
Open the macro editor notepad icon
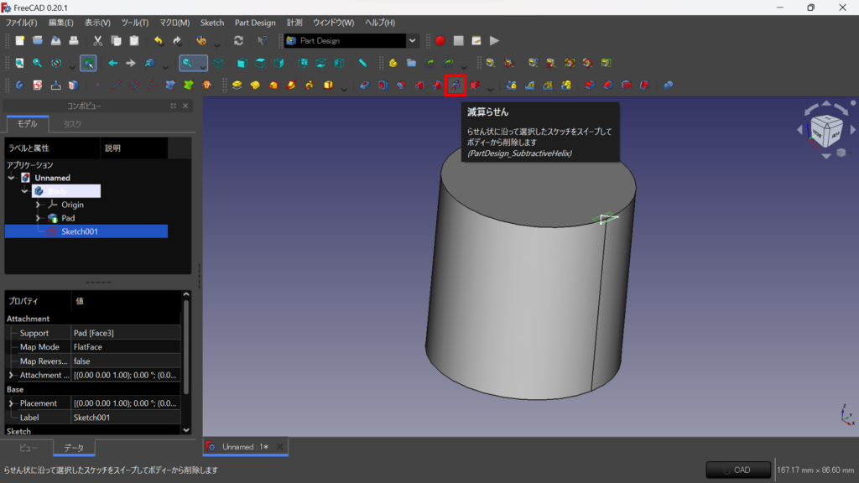[x=476, y=41]
